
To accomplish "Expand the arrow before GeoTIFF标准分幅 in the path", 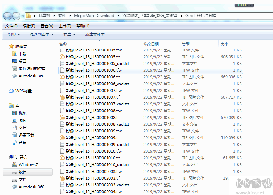I will tap(182, 16).
